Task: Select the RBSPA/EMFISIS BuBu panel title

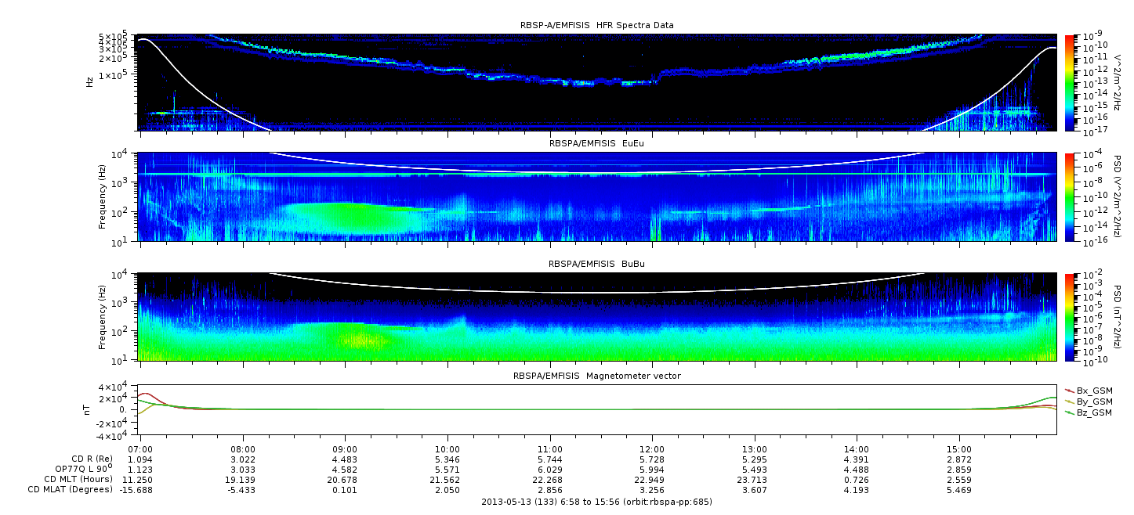Action: tap(596, 265)
